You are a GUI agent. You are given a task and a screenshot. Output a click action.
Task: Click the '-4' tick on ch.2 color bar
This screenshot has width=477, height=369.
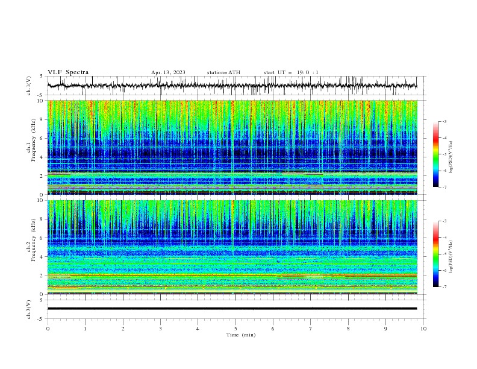coord(444,238)
